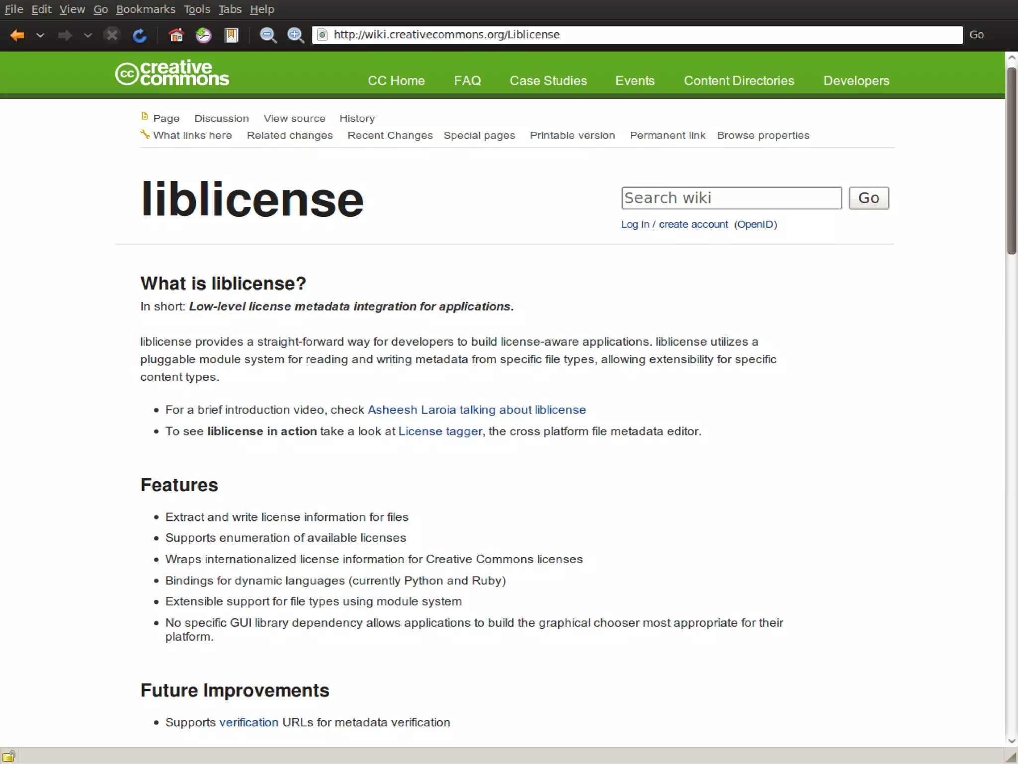Click the Zoom out magnifier
Image resolution: width=1018 pixels, height=764 pixels.
(x=268, y=35)
